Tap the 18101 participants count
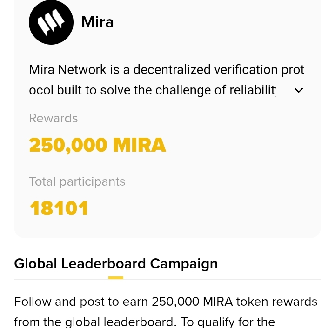335x335 pixels. point(59,208)
